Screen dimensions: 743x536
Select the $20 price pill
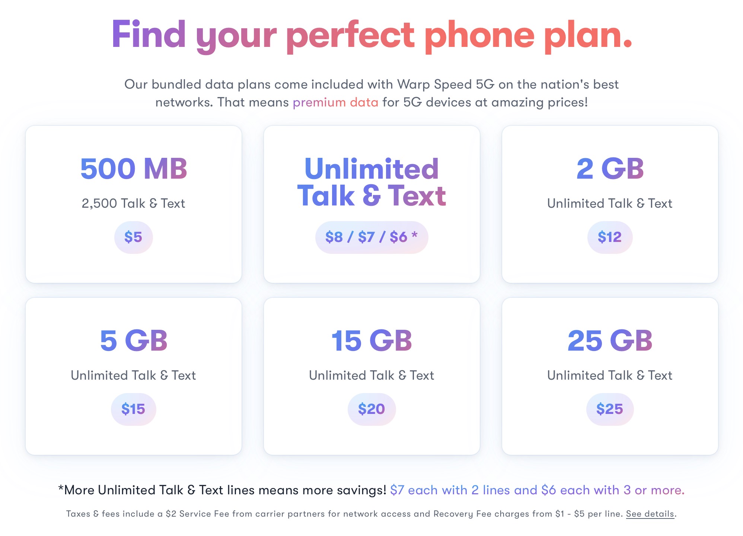371,409
